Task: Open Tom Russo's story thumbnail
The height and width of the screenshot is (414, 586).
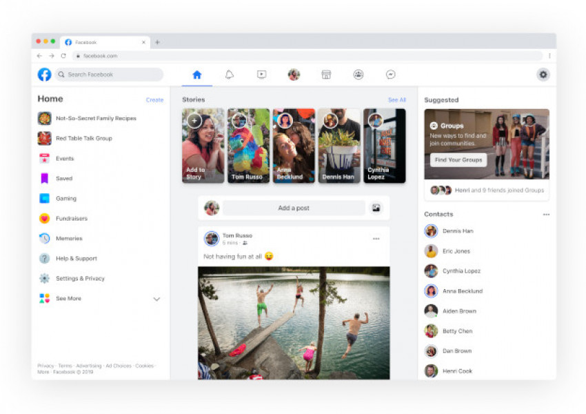Action: pyautogui.click(x=248, y=146)
